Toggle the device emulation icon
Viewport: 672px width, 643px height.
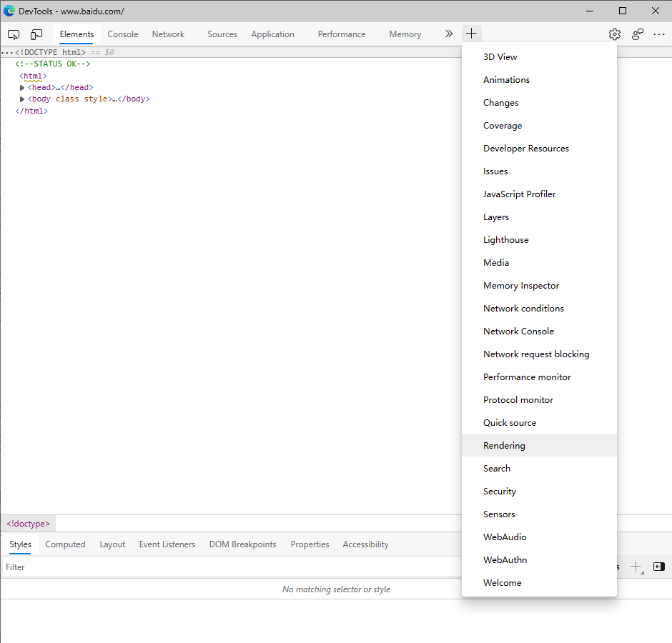[36, 34]
